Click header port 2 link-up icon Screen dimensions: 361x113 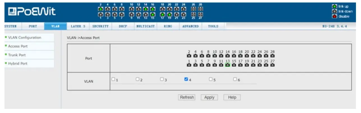pos(100,9)
